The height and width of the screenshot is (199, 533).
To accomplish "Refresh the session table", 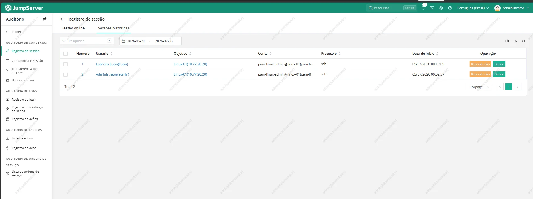I will coord(524,41).
